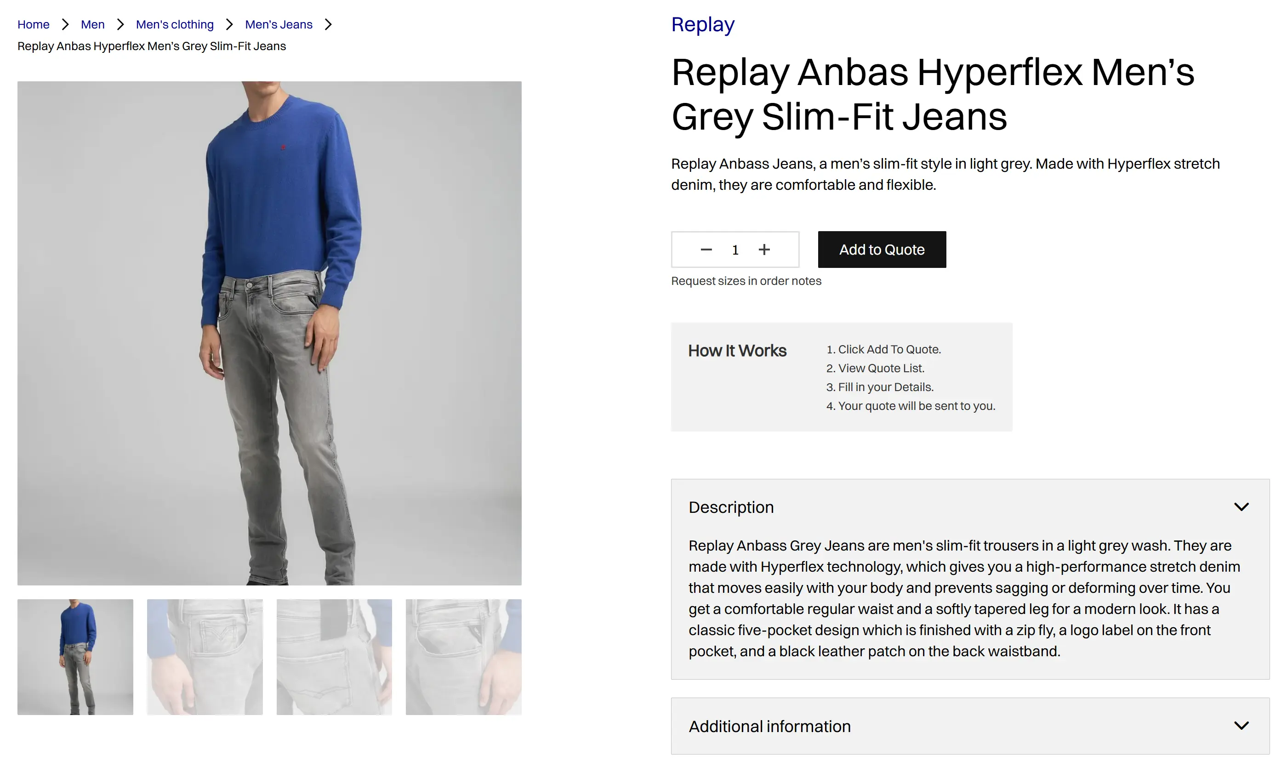Select the first full-body model thumbnail
Viewport: 1281px width, 761px height.
tap(75, 657)
